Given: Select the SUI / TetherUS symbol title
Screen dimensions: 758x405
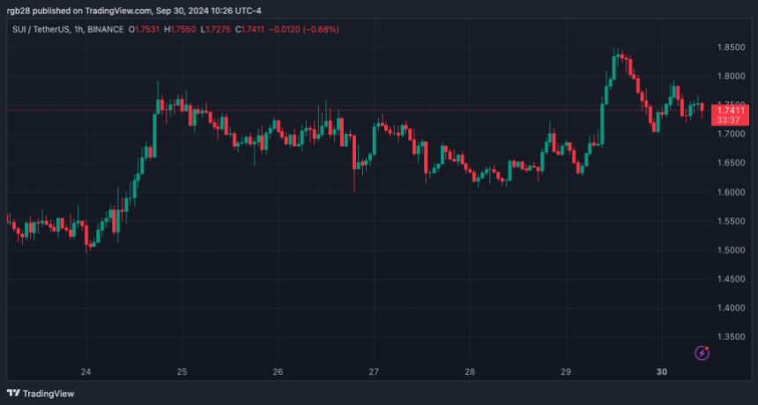Looking at the screenshot, I should 43,29.
